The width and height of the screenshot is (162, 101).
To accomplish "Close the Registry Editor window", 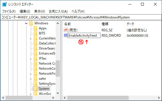I will click(155, 4).
